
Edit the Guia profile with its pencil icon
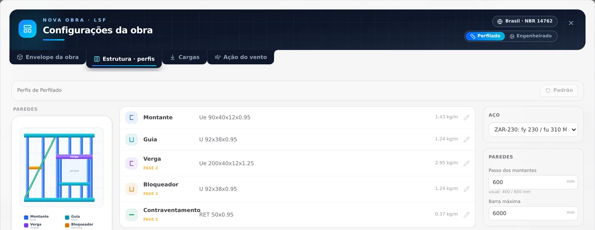[x=467, y=140]
